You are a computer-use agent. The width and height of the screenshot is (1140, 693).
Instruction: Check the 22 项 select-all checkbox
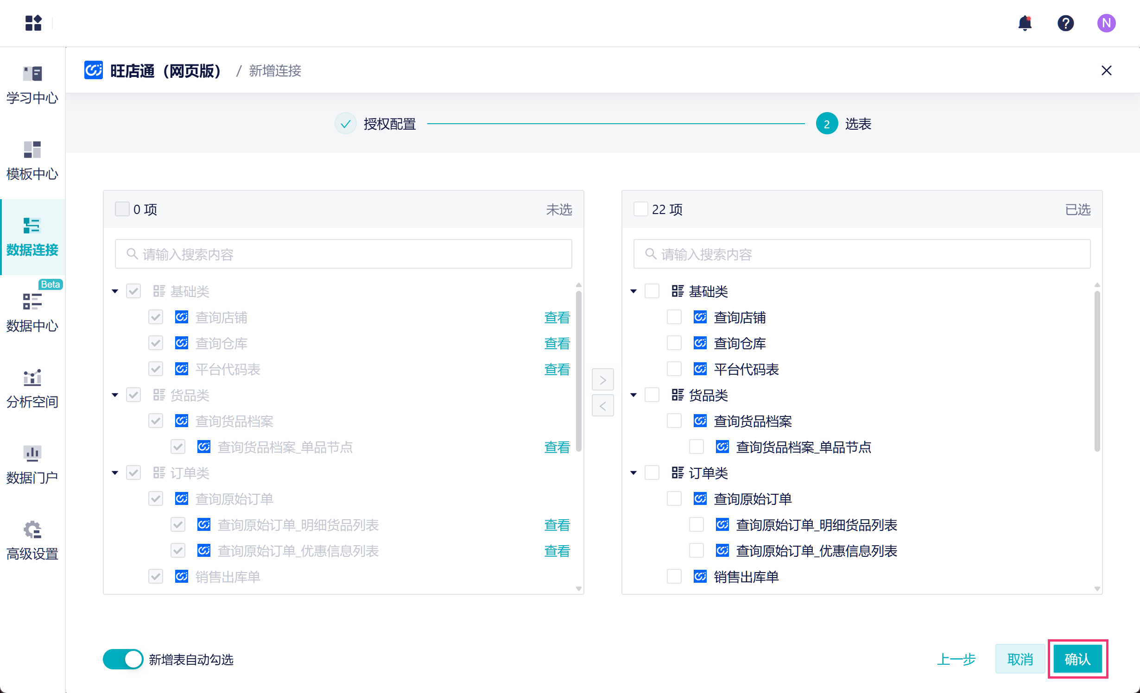tap(640, 209)
